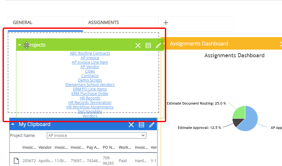The width and height of the screenshot is (282, 166).
Task: Open the ERM Purchase Order link
Action: (90, 94)
